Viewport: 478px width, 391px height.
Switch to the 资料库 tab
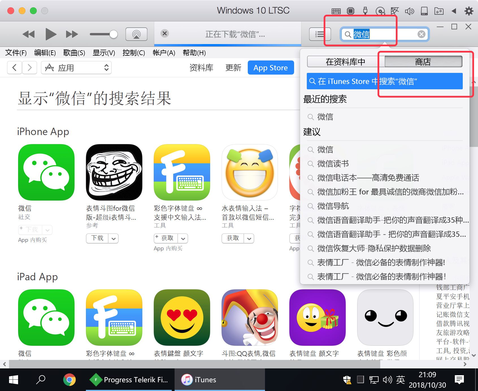201,68
